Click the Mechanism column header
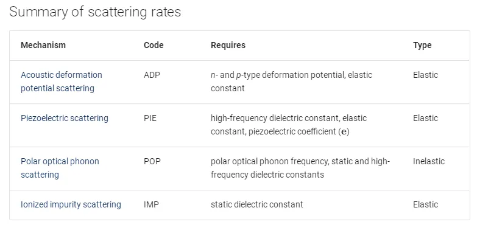The height and width of the screenshot is (233, 477). coord(43,45)
